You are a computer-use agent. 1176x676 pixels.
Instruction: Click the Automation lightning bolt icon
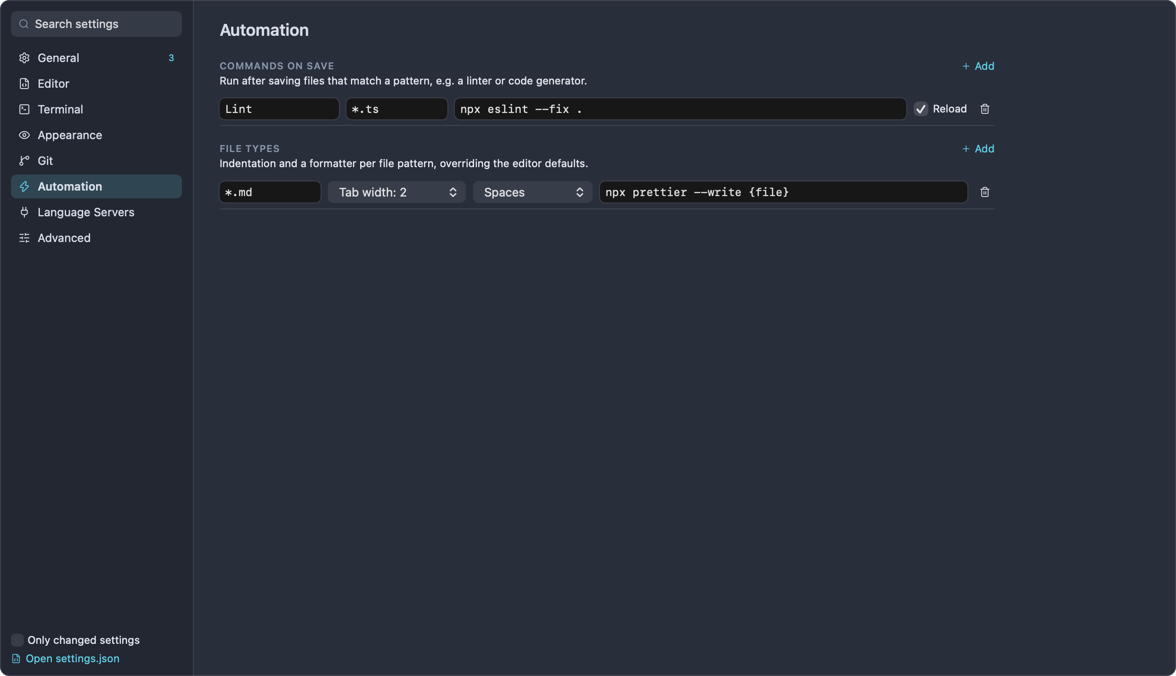tap(24, 186)
